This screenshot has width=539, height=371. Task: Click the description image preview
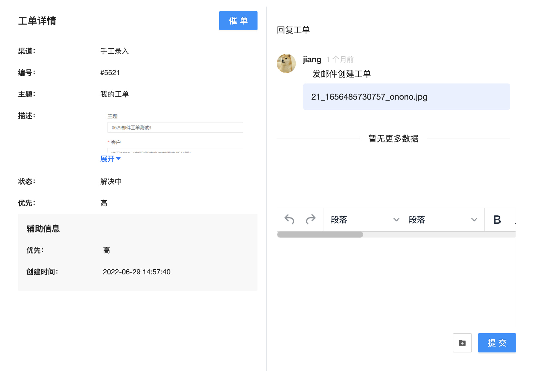tap(175, 132)
